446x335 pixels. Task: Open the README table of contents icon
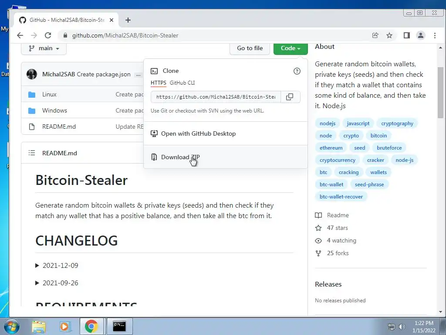coord(31,153)
